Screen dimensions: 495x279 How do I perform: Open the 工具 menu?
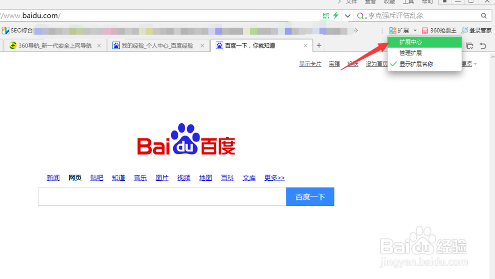pyautogui.click(x=408, y=2)
